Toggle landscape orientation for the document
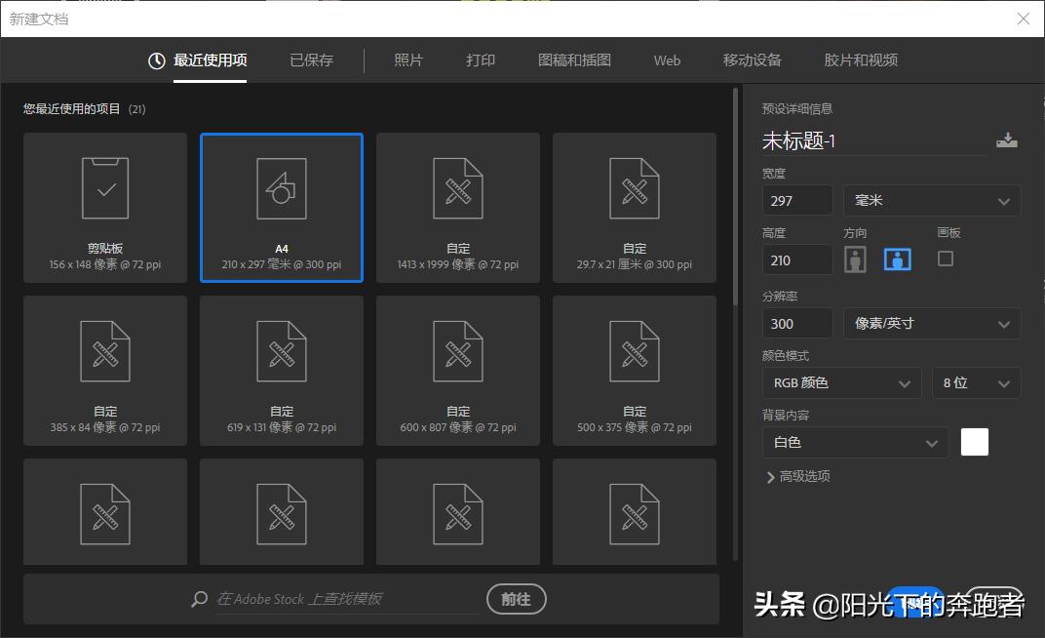Image resolution: width=1045 pixels, height=638 pixels. coord(896,258)
